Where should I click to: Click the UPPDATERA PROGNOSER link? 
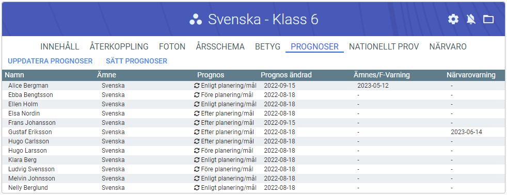tap(50, 61)
